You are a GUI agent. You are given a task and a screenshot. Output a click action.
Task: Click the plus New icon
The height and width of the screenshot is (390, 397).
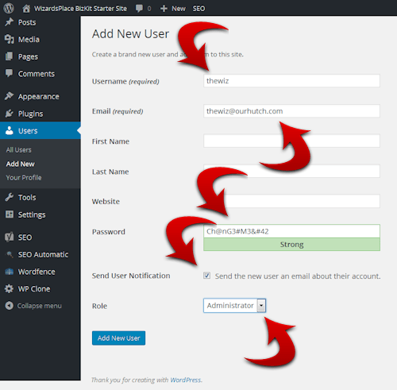click(164, 9)
